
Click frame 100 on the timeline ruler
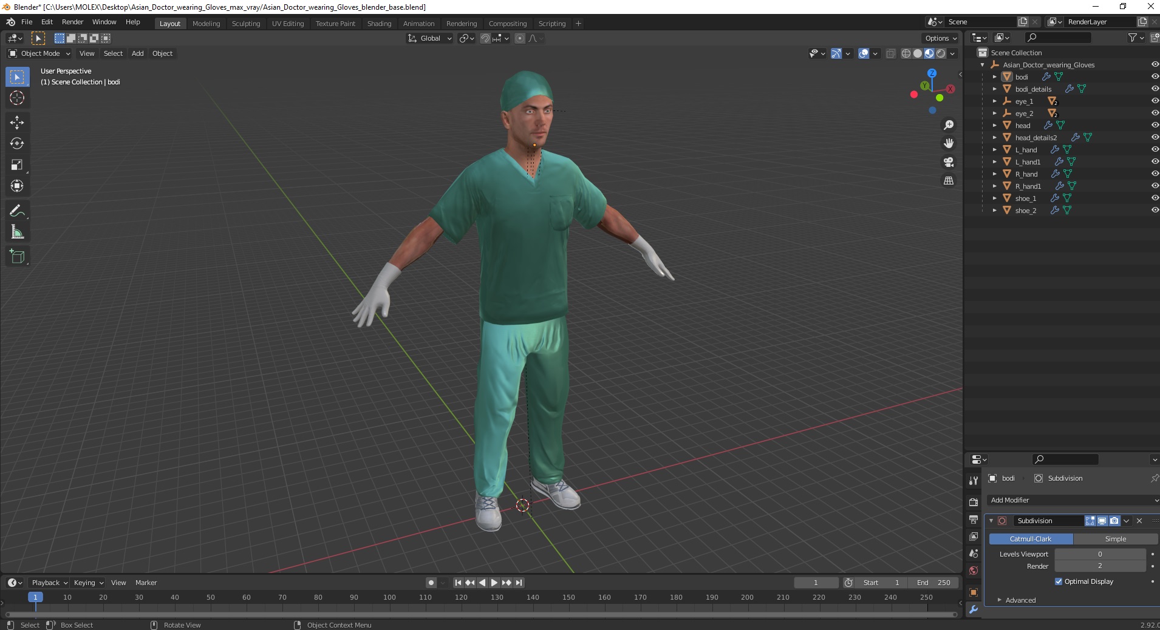click(x=389, y=597)
